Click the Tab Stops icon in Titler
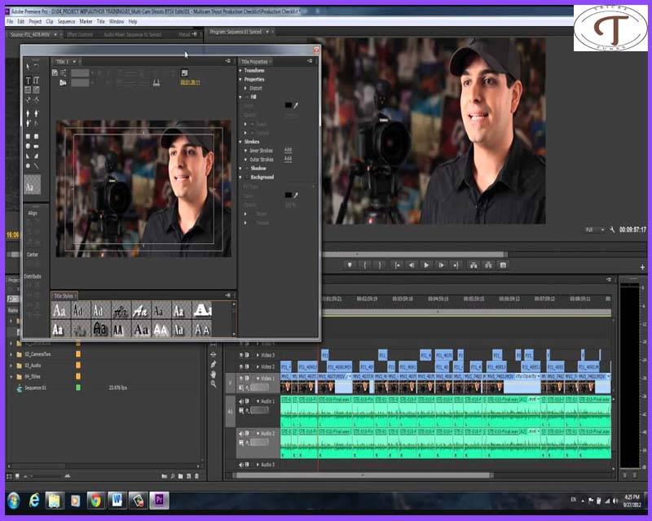This screenshot has height=521, width=652. 156,83
